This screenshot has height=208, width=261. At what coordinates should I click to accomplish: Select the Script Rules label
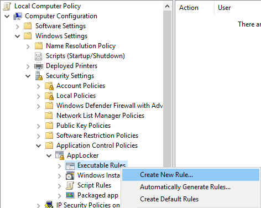[x=94, y=185]
